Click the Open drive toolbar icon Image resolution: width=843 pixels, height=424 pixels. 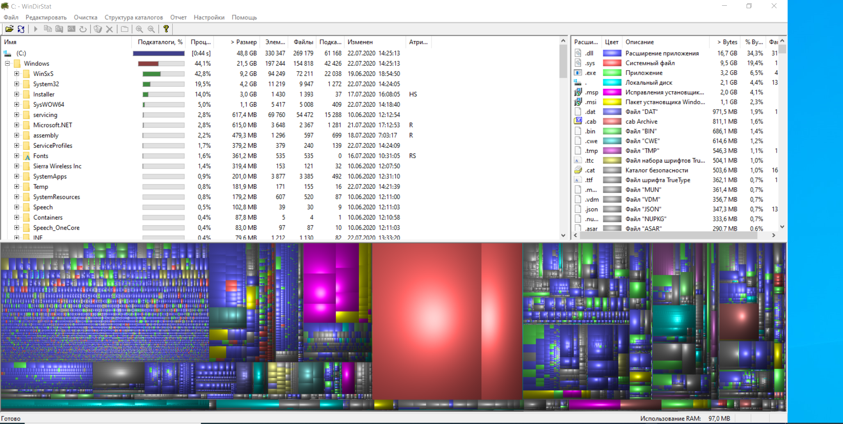click(9, 29)
